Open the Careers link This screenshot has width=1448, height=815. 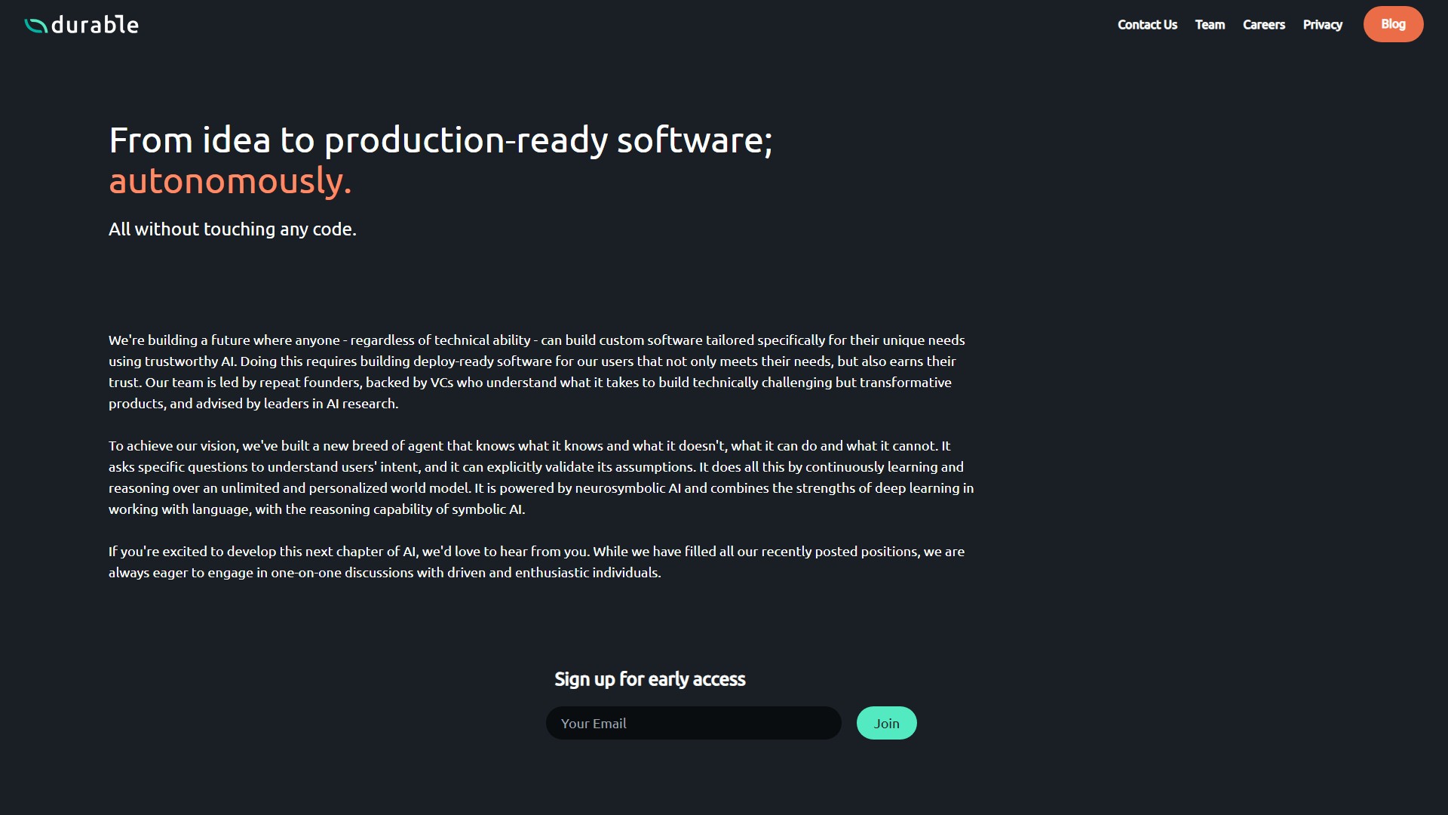point(1263,25)
